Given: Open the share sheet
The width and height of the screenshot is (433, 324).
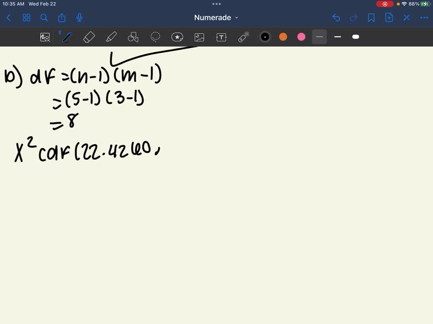Looking at the screenshot, I should (62, 17).
